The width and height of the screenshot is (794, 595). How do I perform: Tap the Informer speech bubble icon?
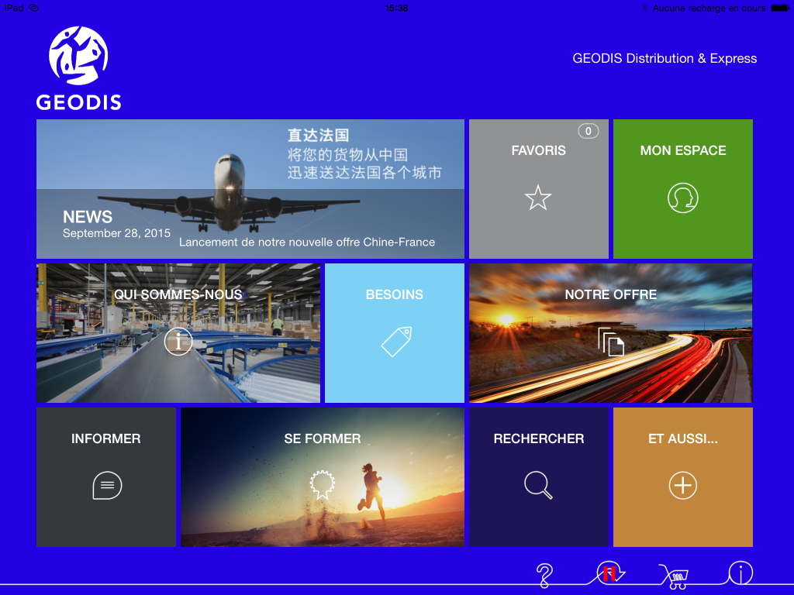click(107, 486)
